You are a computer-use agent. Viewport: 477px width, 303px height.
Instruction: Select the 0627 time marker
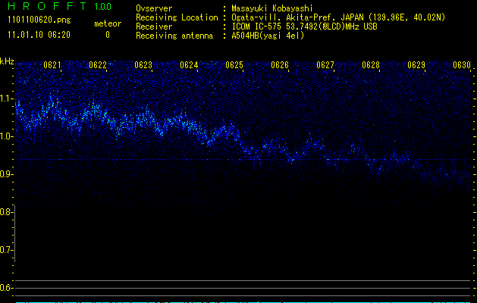[325, 65]
